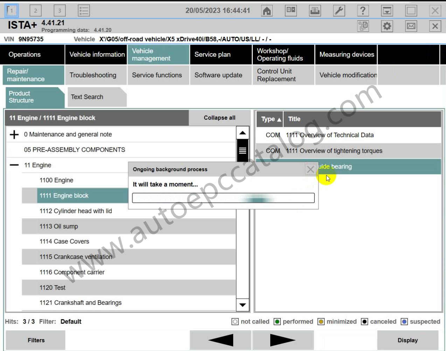Close the ISTA session with the X icon

tap(435, 26)
